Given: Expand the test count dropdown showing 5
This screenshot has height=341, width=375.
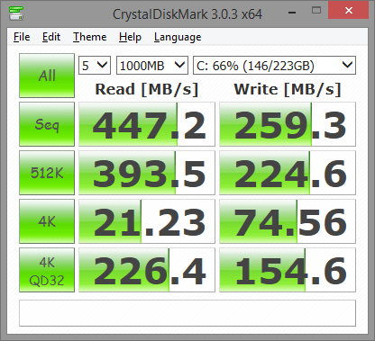Looking at the screenshot, I should 95,66.
